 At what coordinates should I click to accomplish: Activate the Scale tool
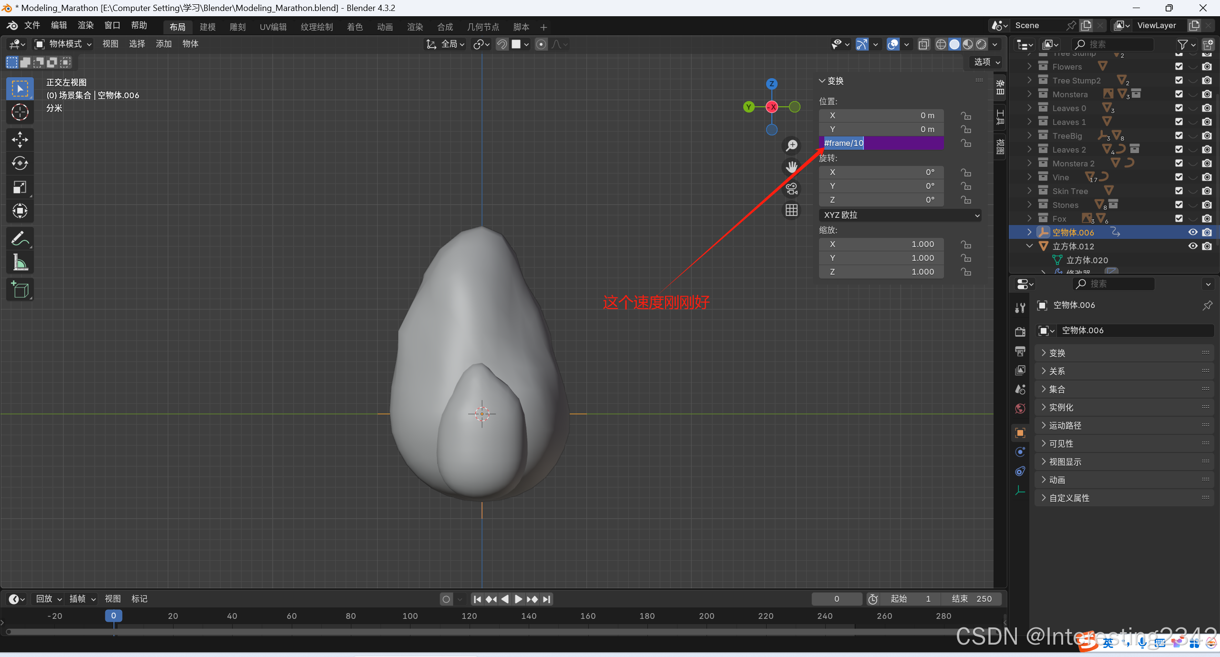20,187
